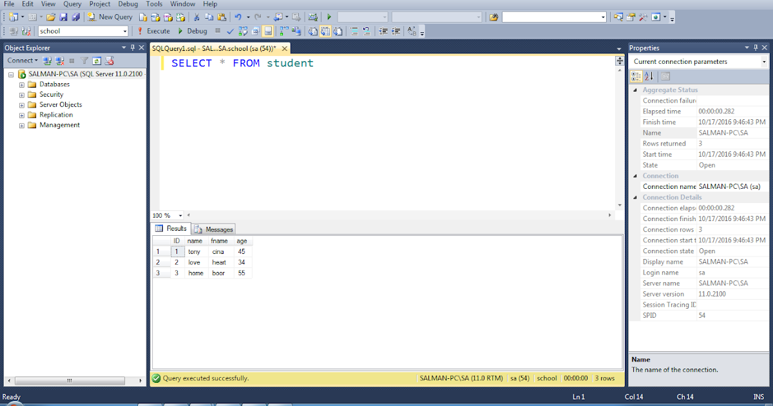Open the Query menu
Image resolution: width=773 pixels, height=406 pixels.
[x=72, y=4]
